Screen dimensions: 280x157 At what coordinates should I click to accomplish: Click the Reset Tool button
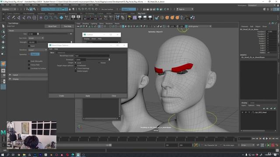pos(52,26)
